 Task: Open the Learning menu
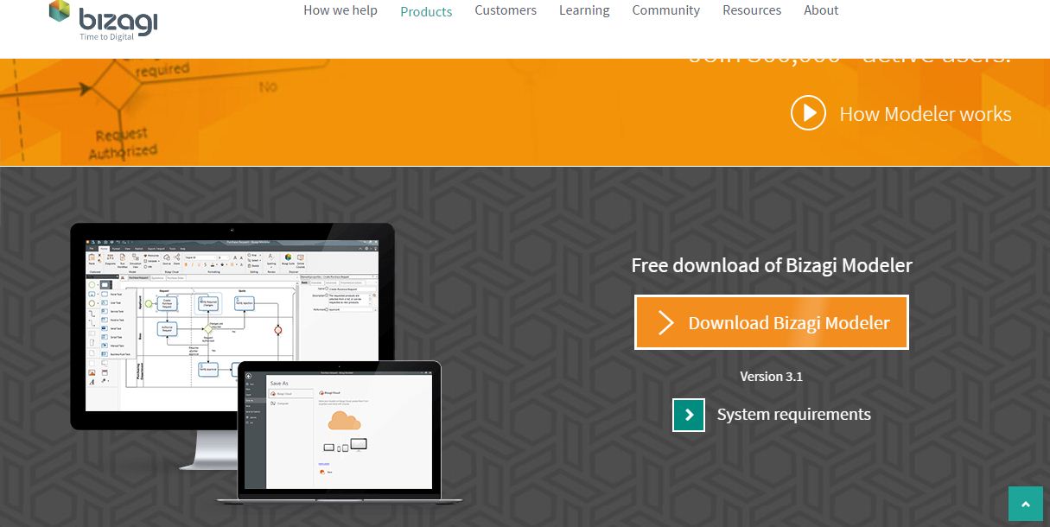pos(584,10)
